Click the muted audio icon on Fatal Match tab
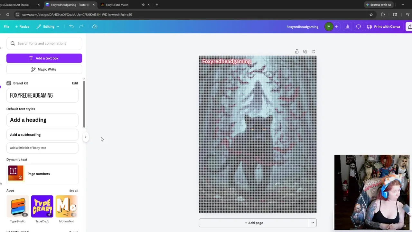 [143, 5]
